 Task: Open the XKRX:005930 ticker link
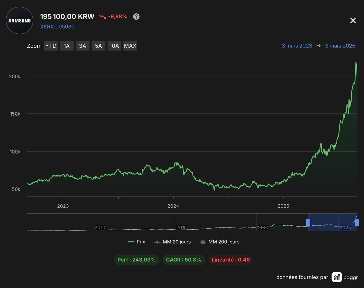[57, 27]
